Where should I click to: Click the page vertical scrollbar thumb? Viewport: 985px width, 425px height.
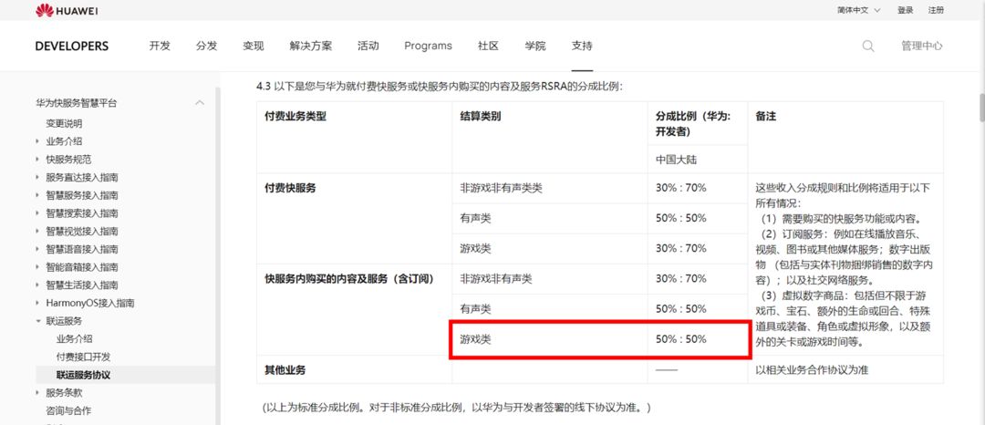tap(982, 107)
